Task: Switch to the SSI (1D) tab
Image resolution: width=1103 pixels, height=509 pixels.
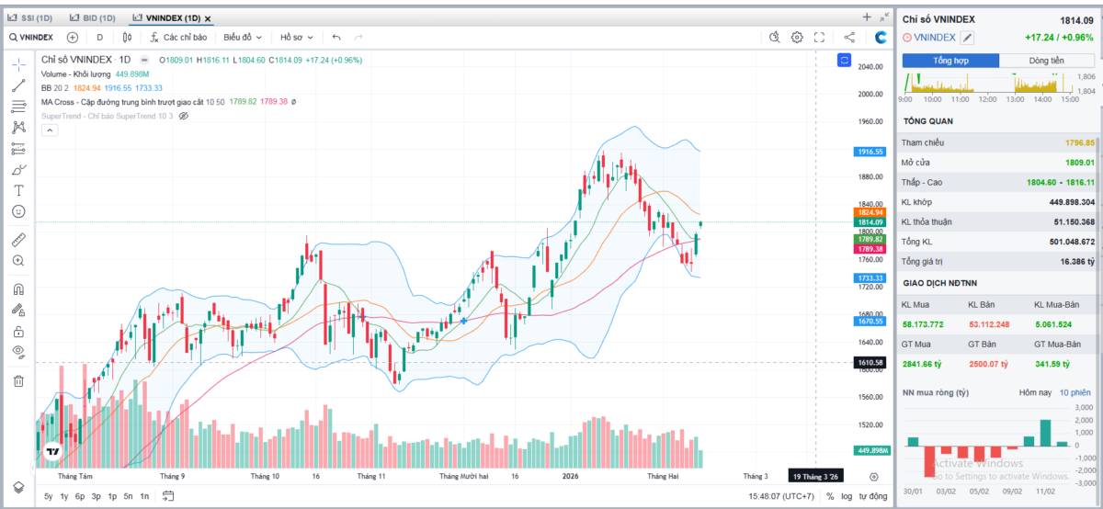Action: tap(30, 17)
